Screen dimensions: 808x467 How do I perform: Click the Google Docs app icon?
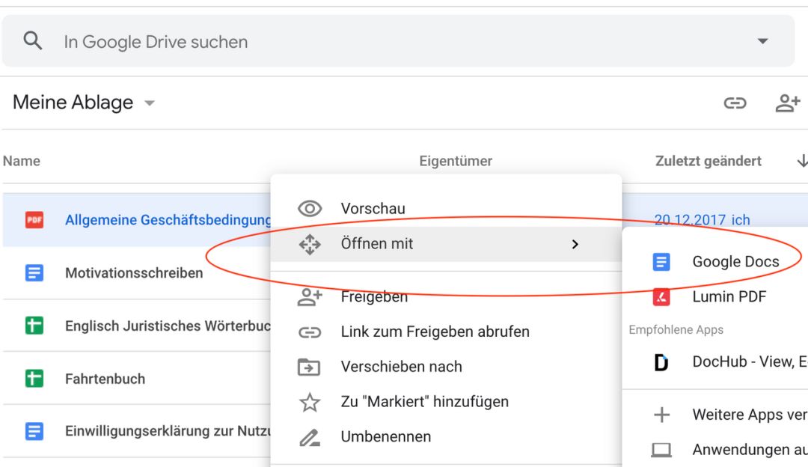[661, 262]
